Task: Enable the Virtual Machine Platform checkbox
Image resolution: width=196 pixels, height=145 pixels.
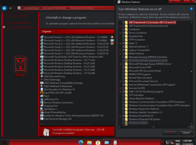Action: 123,98
